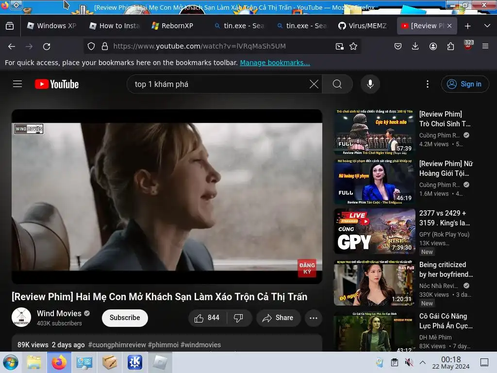
Task: Go to YouTube home via logo
Action: tap(57, 84)
